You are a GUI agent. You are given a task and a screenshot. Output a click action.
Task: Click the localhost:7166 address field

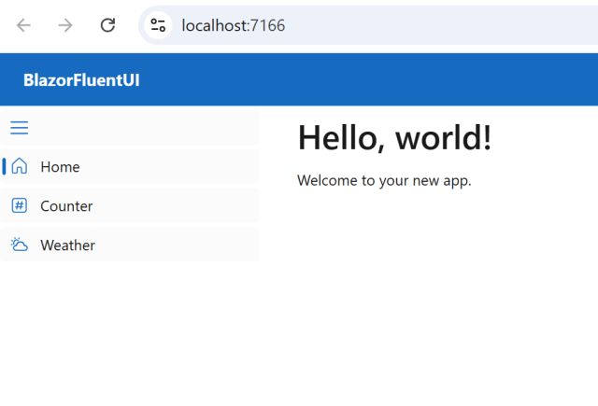(x=368, y=25)
